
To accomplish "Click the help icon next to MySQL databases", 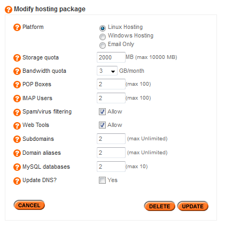I will tap(17, 167).
